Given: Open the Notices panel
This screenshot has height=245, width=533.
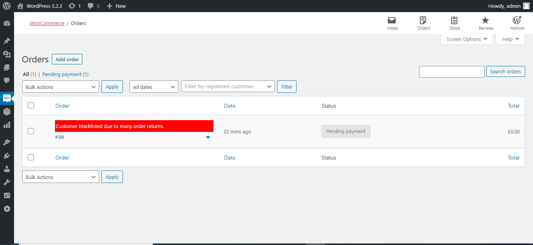Looking at the screenshot, I should [517, 23].
